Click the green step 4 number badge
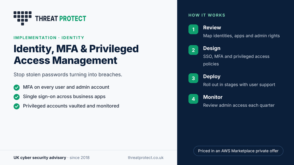This screenshot has width=294, height=165. [x=193, y=99]
